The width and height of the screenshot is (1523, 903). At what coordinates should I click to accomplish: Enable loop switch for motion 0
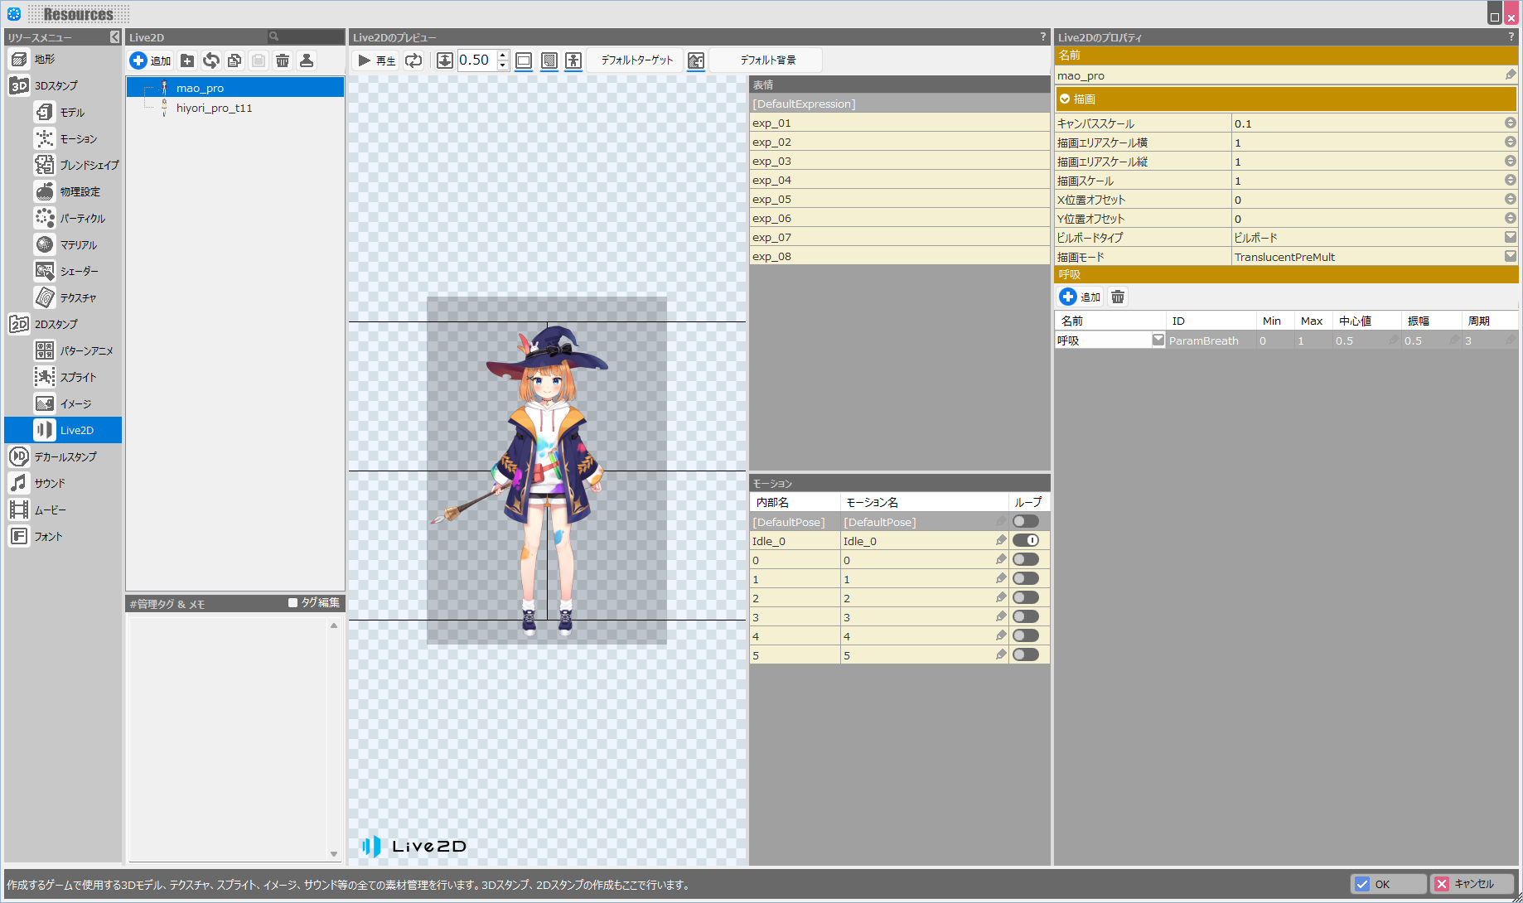pos(1026,560)
